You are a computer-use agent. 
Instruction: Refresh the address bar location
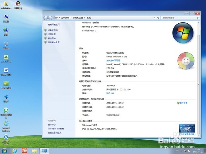[158, 18]
